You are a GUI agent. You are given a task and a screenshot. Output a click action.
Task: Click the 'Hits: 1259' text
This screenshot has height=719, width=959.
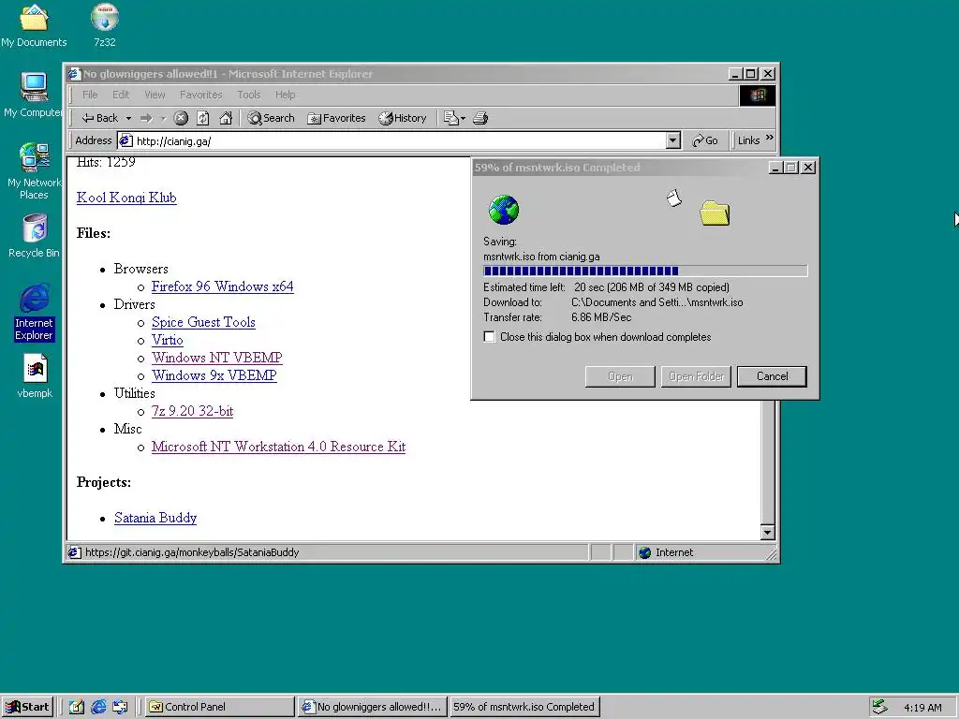(106, 162)
